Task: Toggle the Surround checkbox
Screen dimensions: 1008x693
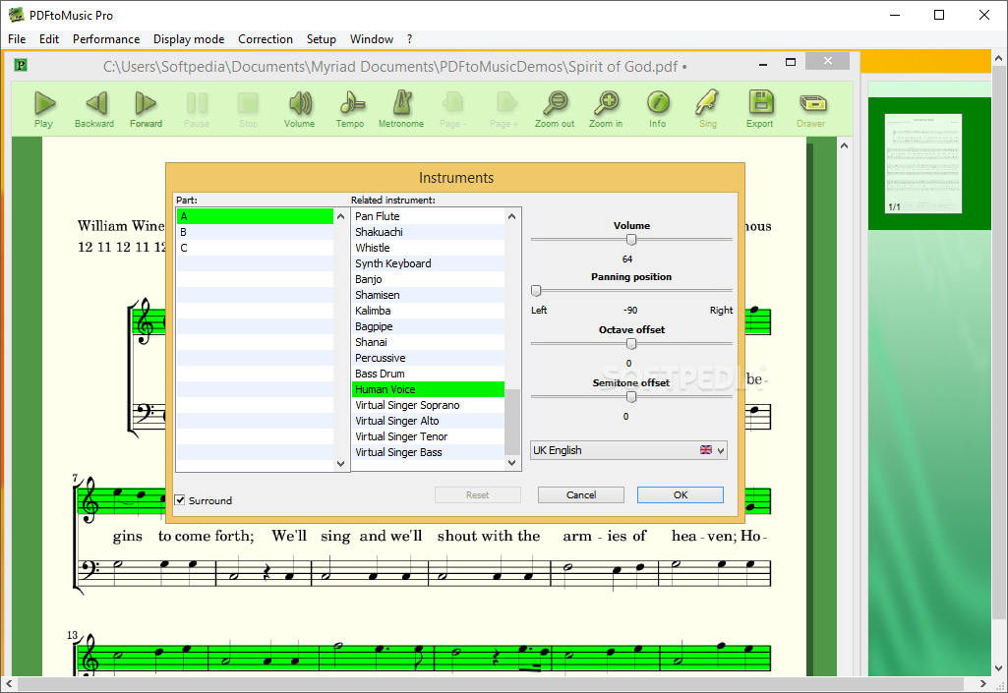Action: coord(180,500)
